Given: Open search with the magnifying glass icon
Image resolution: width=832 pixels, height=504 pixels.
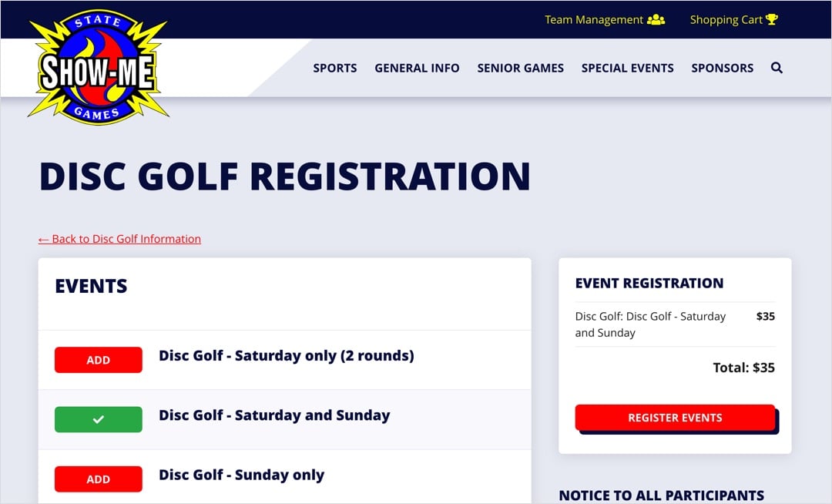Looking at the screenshot, I should (x=777, y=68).
